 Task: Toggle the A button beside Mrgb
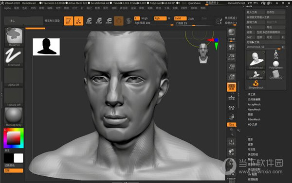coord(137,18)
